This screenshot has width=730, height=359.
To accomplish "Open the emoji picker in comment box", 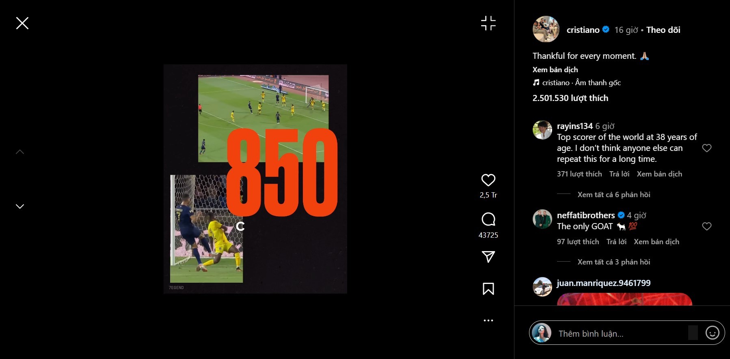I will [712, 333].
